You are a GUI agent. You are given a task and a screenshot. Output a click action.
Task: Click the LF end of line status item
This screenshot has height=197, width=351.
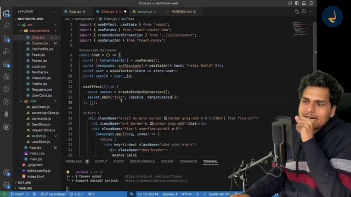coord(197,194)
